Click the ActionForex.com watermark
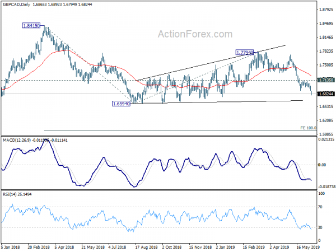The height and width of the screenshot is (252, 336). click(x=195, y=34)
